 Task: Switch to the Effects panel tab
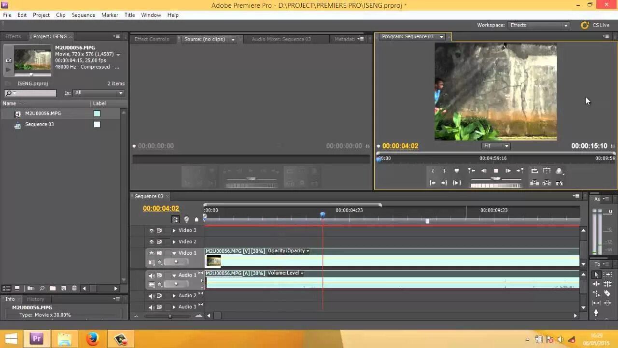[13, 37]
